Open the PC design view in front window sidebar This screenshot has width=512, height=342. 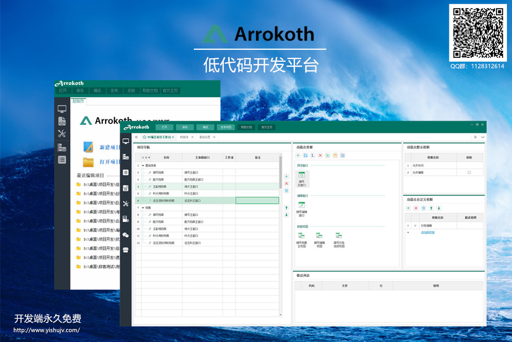pos(126,141)
